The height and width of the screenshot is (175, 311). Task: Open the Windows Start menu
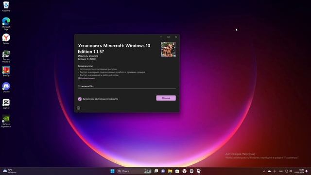coord(112,171)
